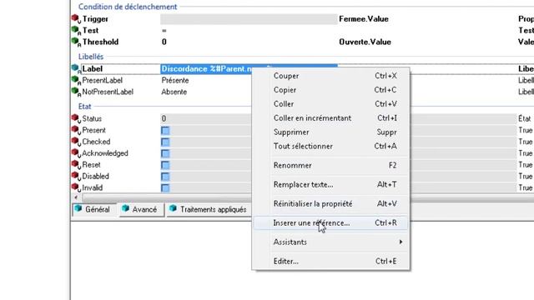534x300 pixels.
Task: Choose Copier from the context menu
Action: click(330, 90)
